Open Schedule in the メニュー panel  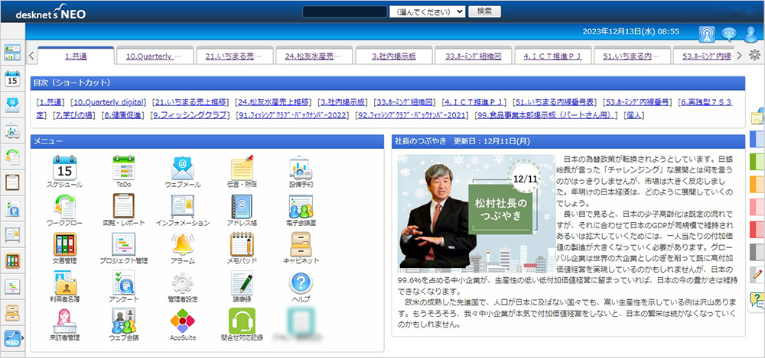click(x=64, y=172)
